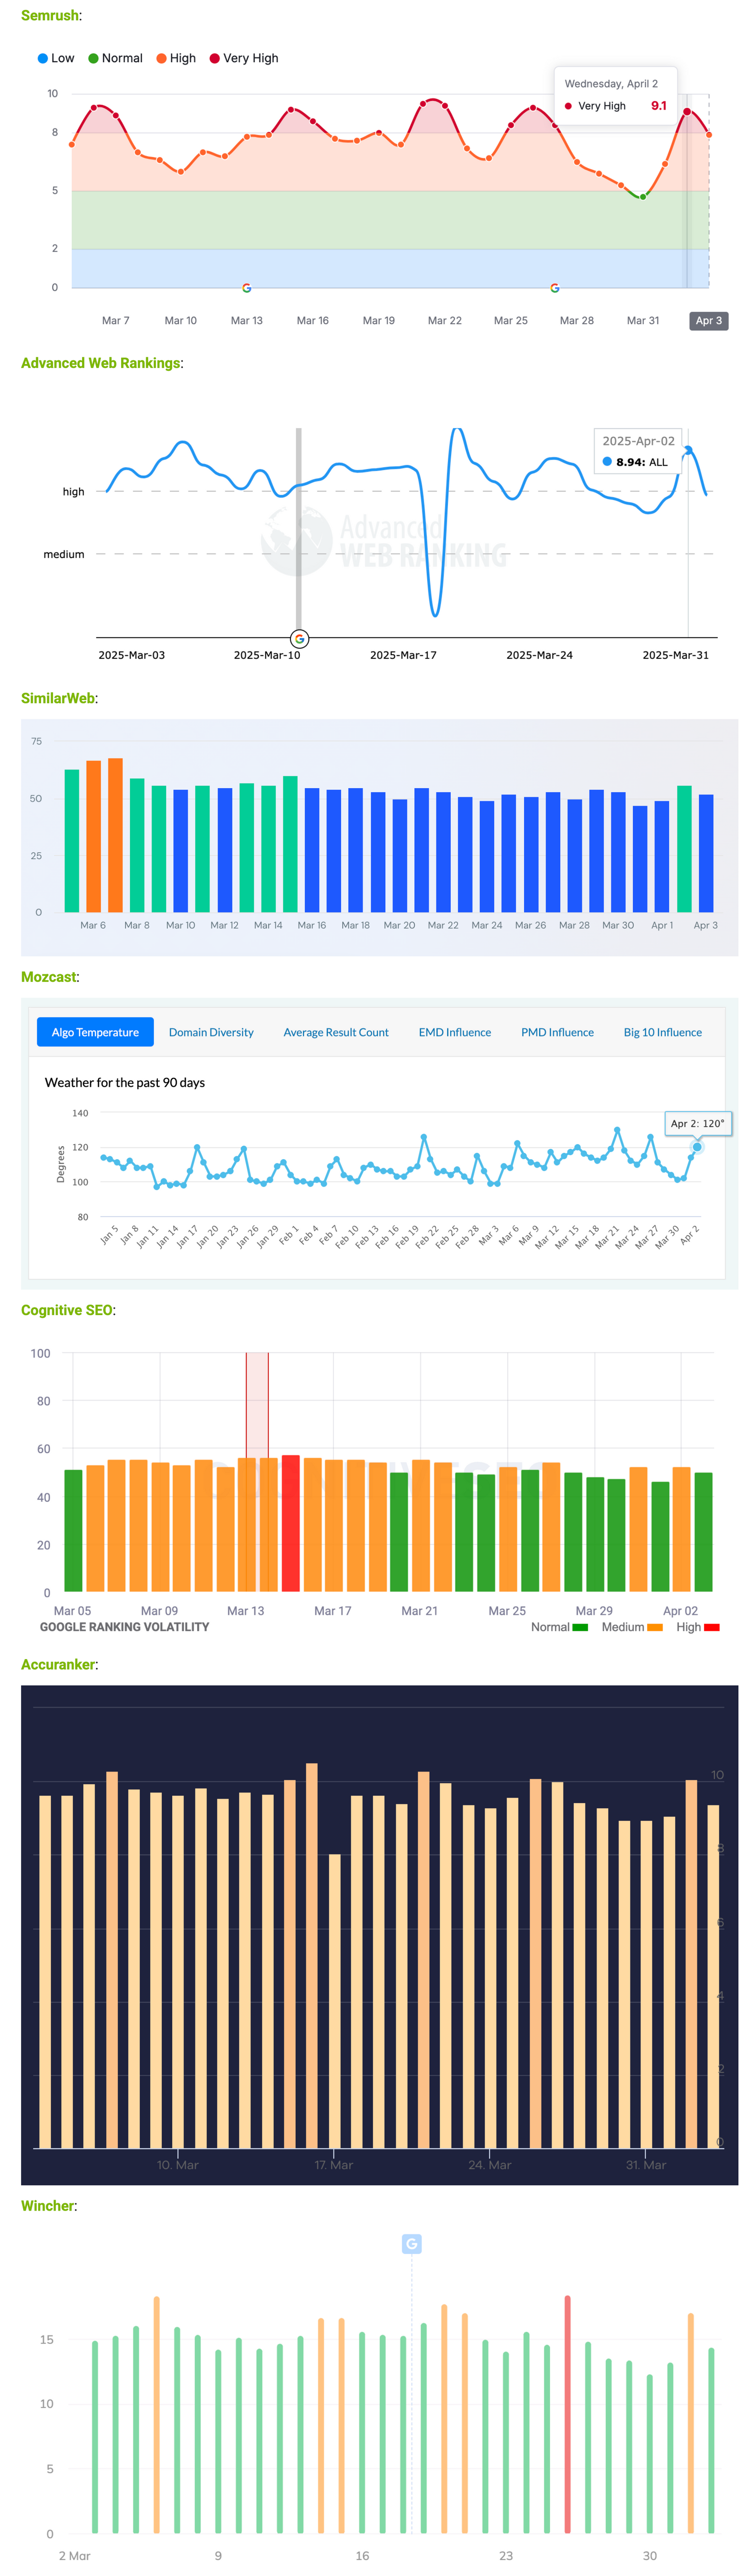The image size is (750, 2576).
Task: Open the Accuranker link
Action: tap(58, 1664)
